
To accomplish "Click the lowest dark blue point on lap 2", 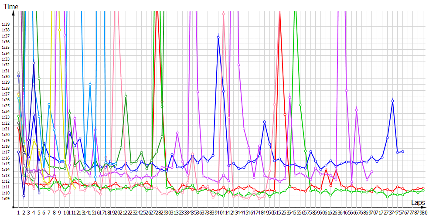I will click(x=24, y=196).
